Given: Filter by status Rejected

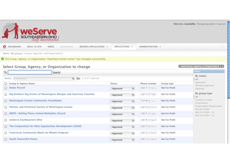Looking at the screenshot, I should (x=200, y=88).
